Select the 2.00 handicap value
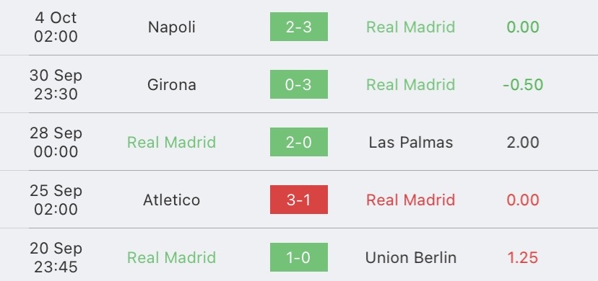 pyautogui.click(x=523, y=142)
